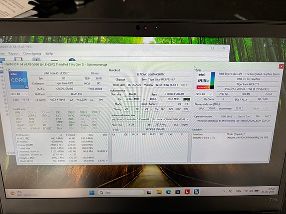Open the red Lenovo app on taskbar
This screenshot has width=286, height=214.
[187, 192]
